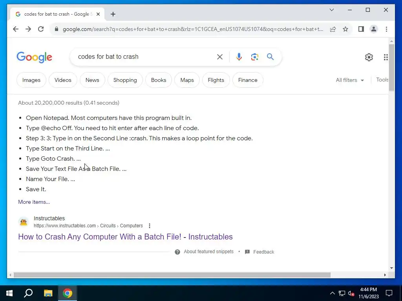This screenshot has height=301, width=402.
Task: Select 'Type Goto Crash' snippet line
Action: [53, 159]
